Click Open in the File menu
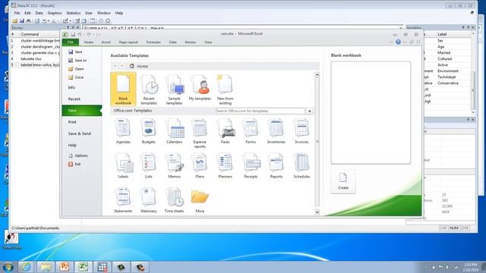 coord(76,69)
